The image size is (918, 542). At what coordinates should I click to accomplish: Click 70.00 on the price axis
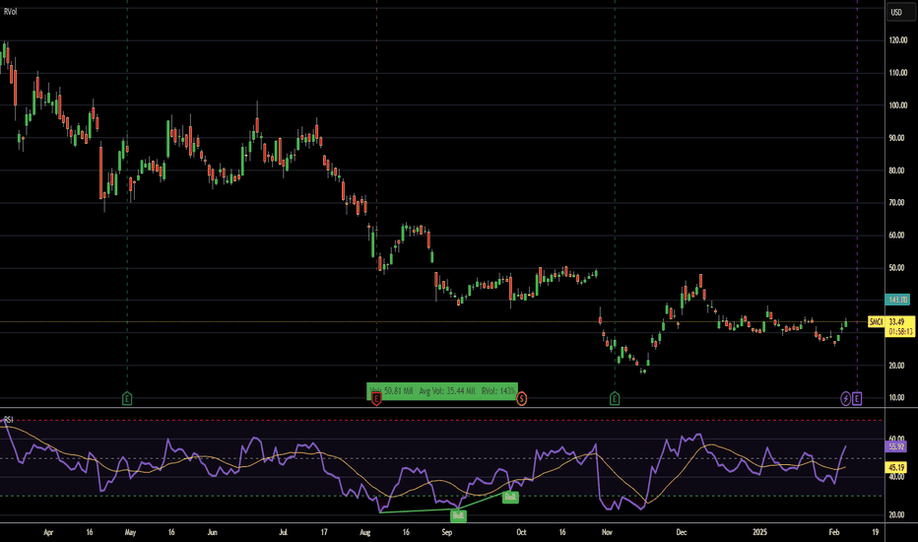click(896, 203)
